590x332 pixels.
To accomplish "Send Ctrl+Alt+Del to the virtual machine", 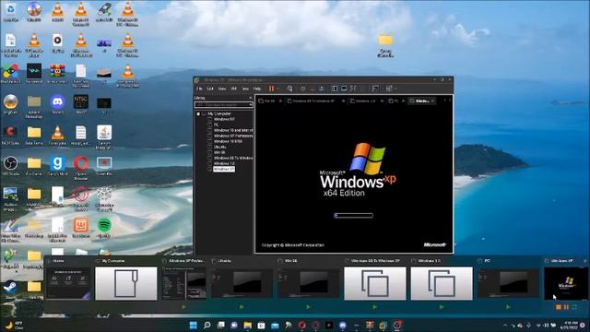I will (289, 89).
